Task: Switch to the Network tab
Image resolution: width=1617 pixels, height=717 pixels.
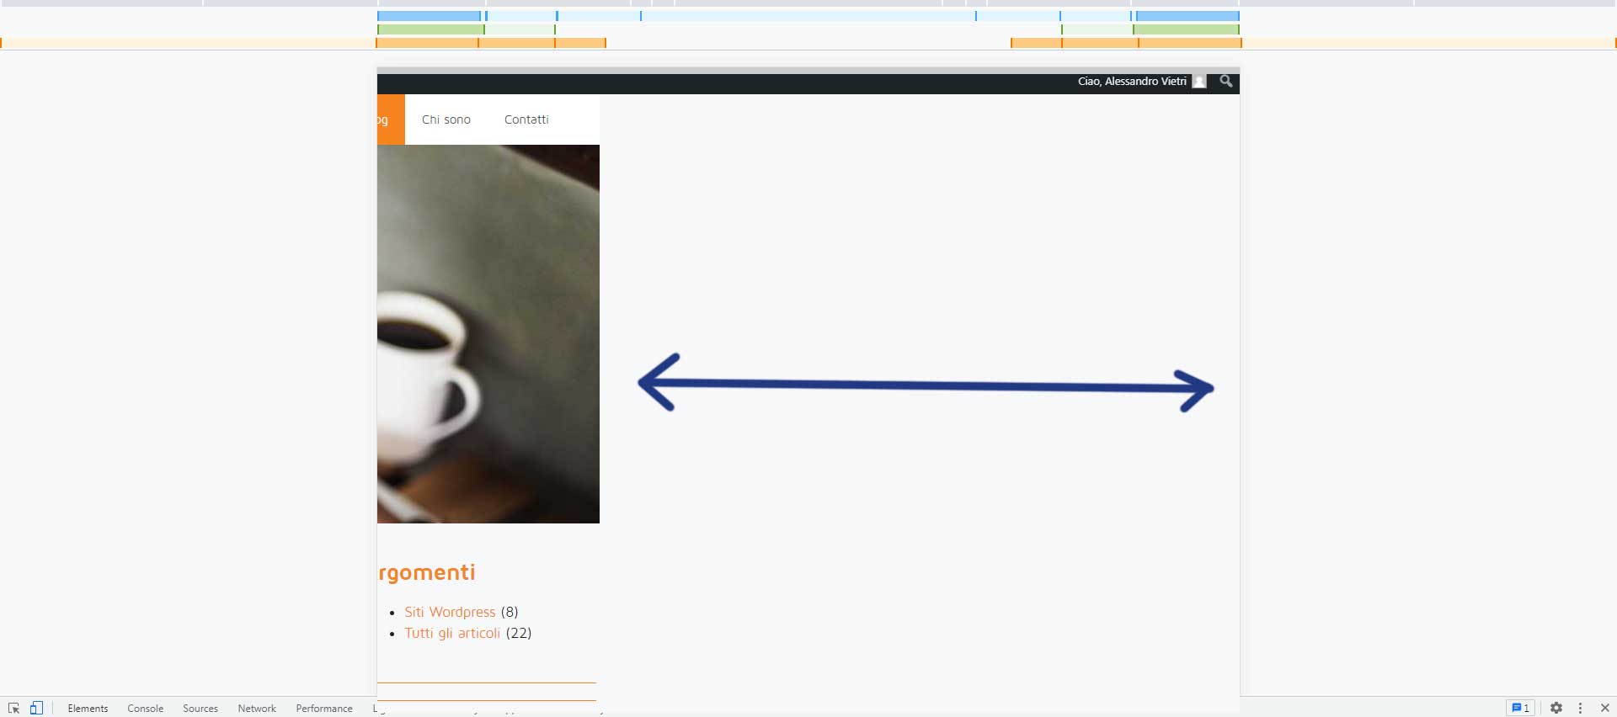Action: coord(257,709)
